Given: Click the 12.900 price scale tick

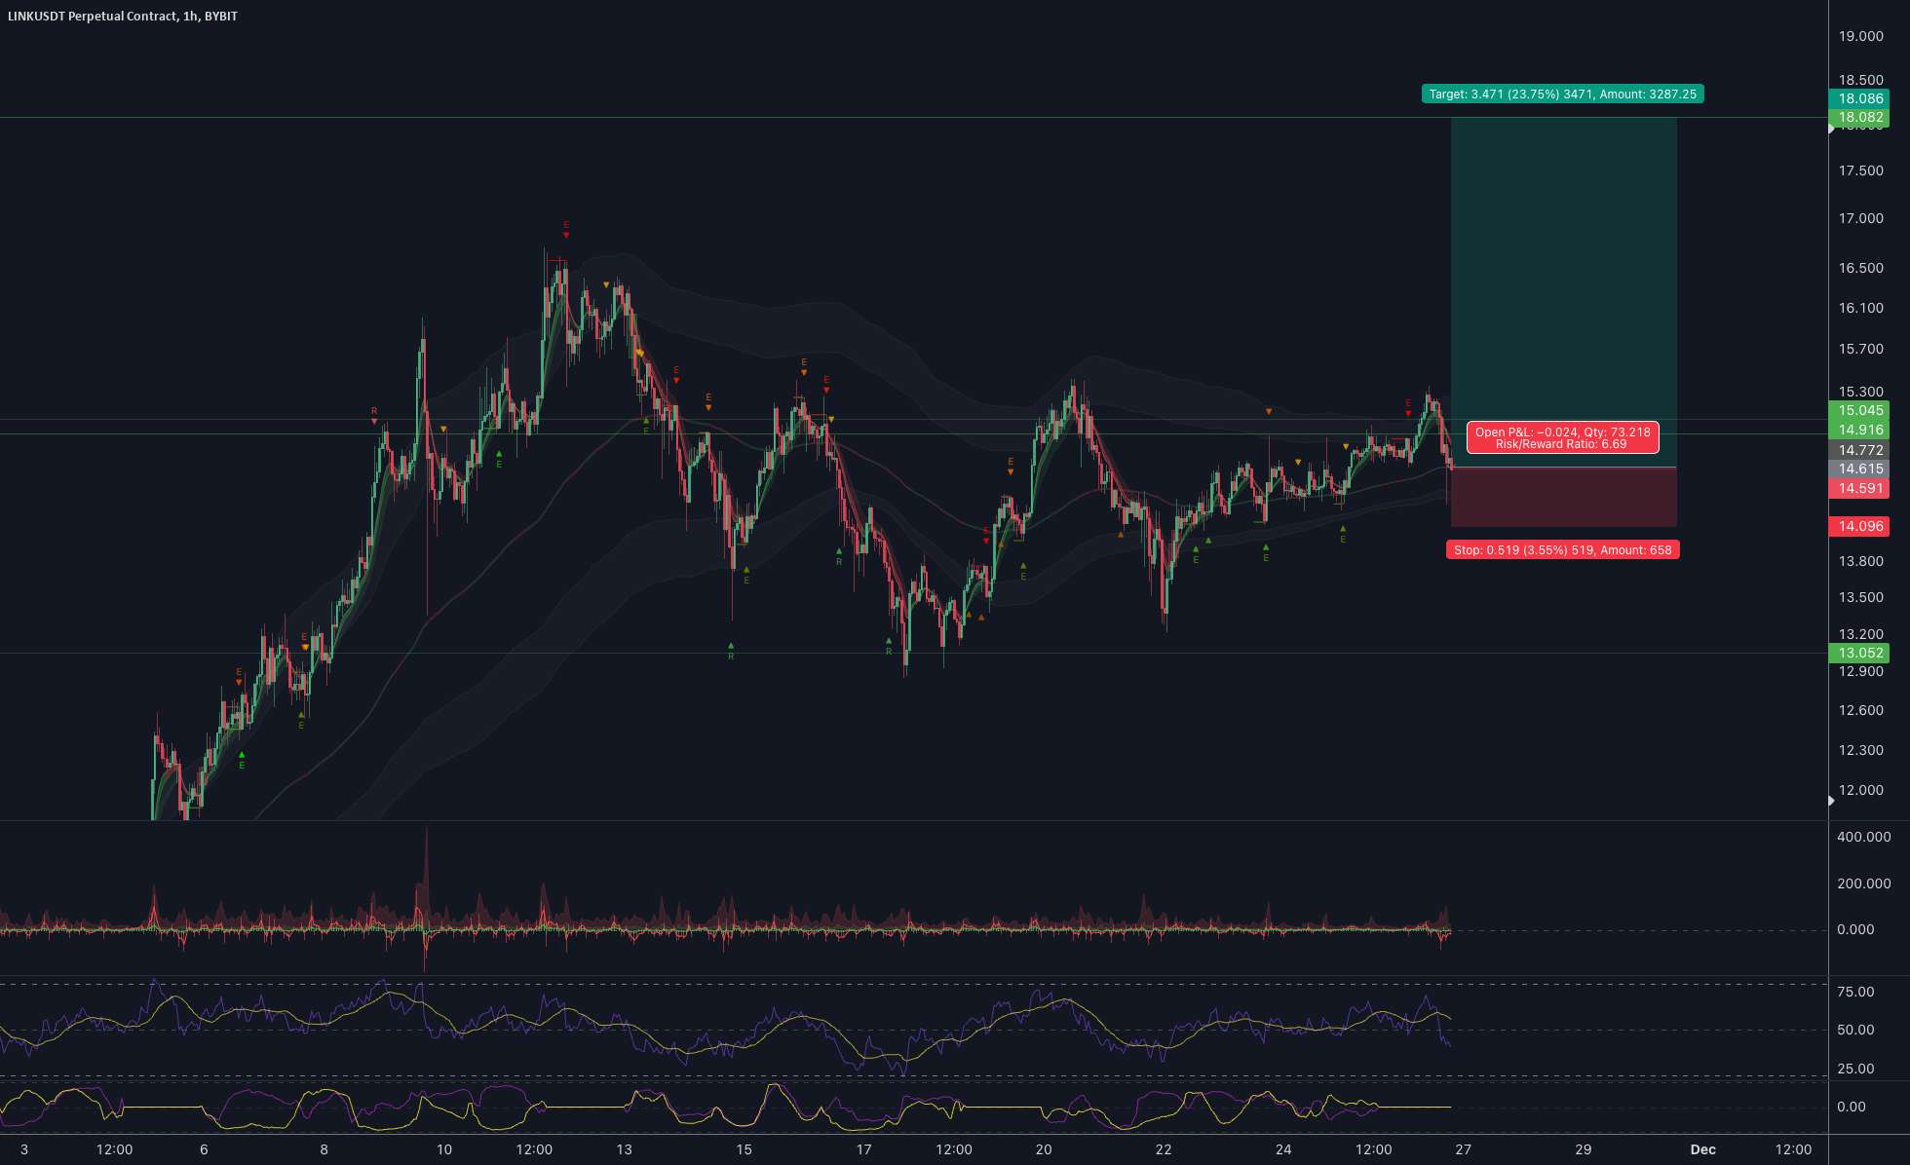Looking at the screenshot, I should (1860, 671).
